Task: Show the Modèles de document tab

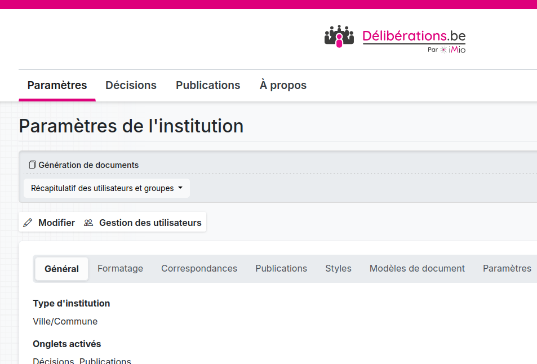Action: tap(417, 268)
